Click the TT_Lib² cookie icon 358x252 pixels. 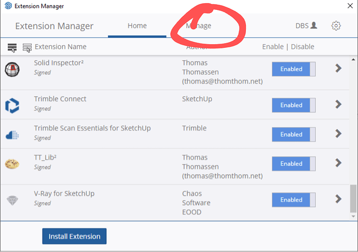pyautogui.click(x=12, y=164)
